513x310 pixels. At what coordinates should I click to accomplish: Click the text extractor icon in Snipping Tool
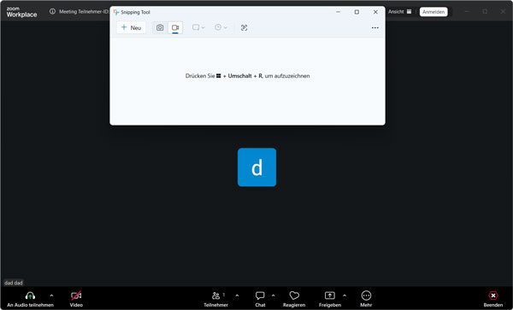point(244,28)
